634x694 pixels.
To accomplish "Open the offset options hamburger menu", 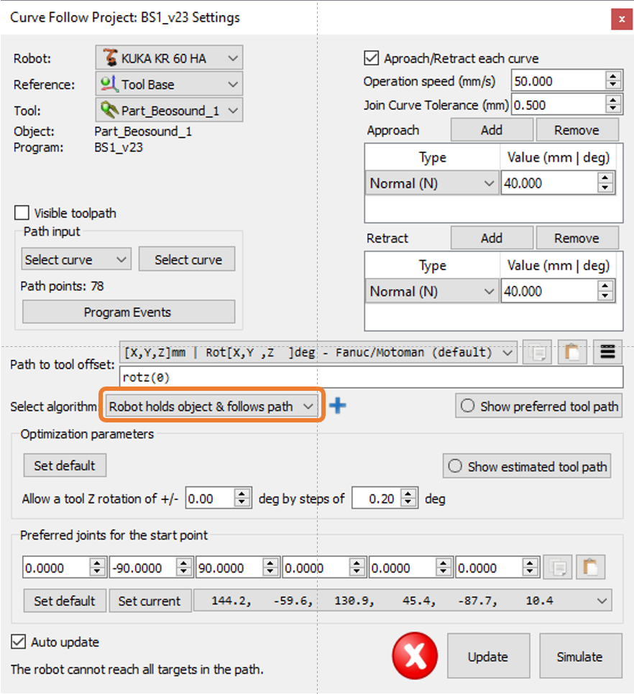I will coord(607,352).
